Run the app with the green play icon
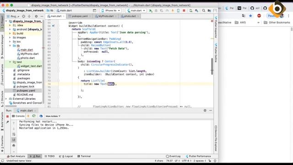Viewport: 293px width, 165px height. pyautogui.click(x=151, y=11)
